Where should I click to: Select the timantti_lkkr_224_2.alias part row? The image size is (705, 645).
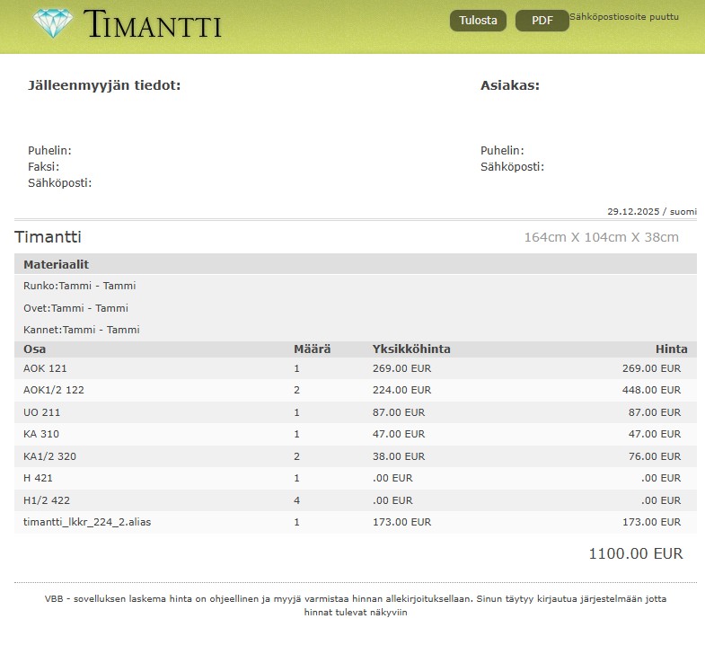tap(87, 522)
